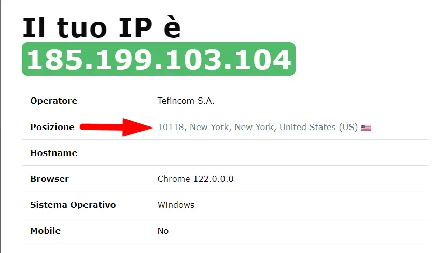Image resolution: width=448 pixels, height=253 pixels.
Task: Click the Browser row label
Action: (50, 179)
